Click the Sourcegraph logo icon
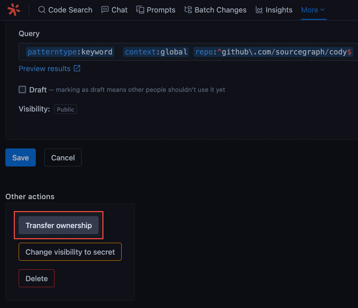 click(x=14, y=10)
